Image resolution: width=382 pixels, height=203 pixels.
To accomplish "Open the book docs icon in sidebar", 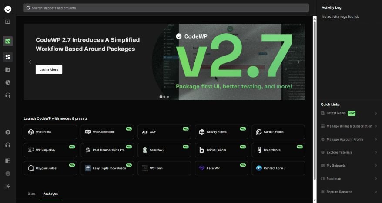I will pos(8,161).
